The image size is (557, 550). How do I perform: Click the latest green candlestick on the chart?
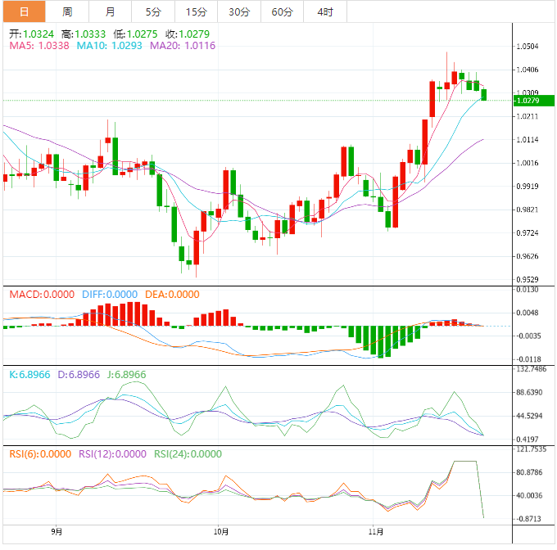click(x=484, y=95)
